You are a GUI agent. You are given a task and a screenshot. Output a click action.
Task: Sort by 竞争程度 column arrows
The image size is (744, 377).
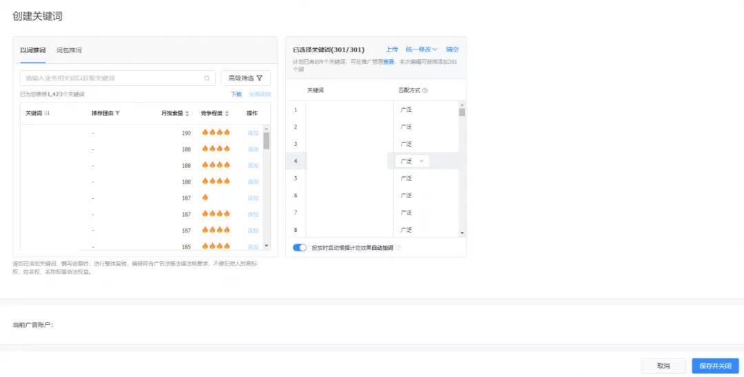click(228, 113)
